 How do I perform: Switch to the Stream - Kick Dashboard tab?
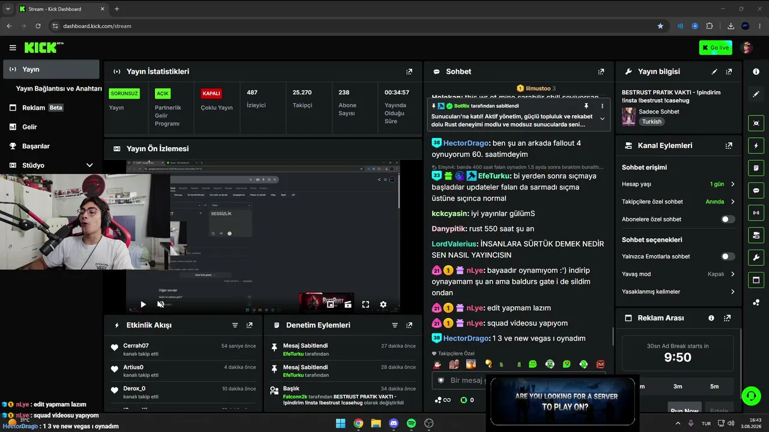tap(61, 9)
